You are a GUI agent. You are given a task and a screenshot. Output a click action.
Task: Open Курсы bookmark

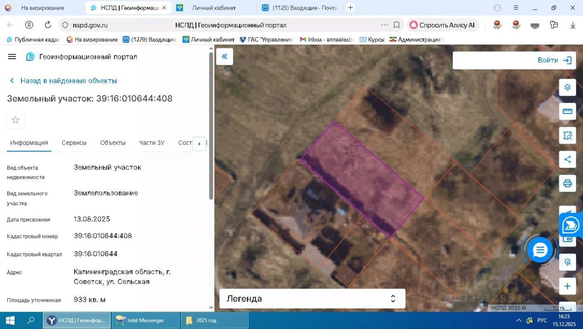click(372, 40)
